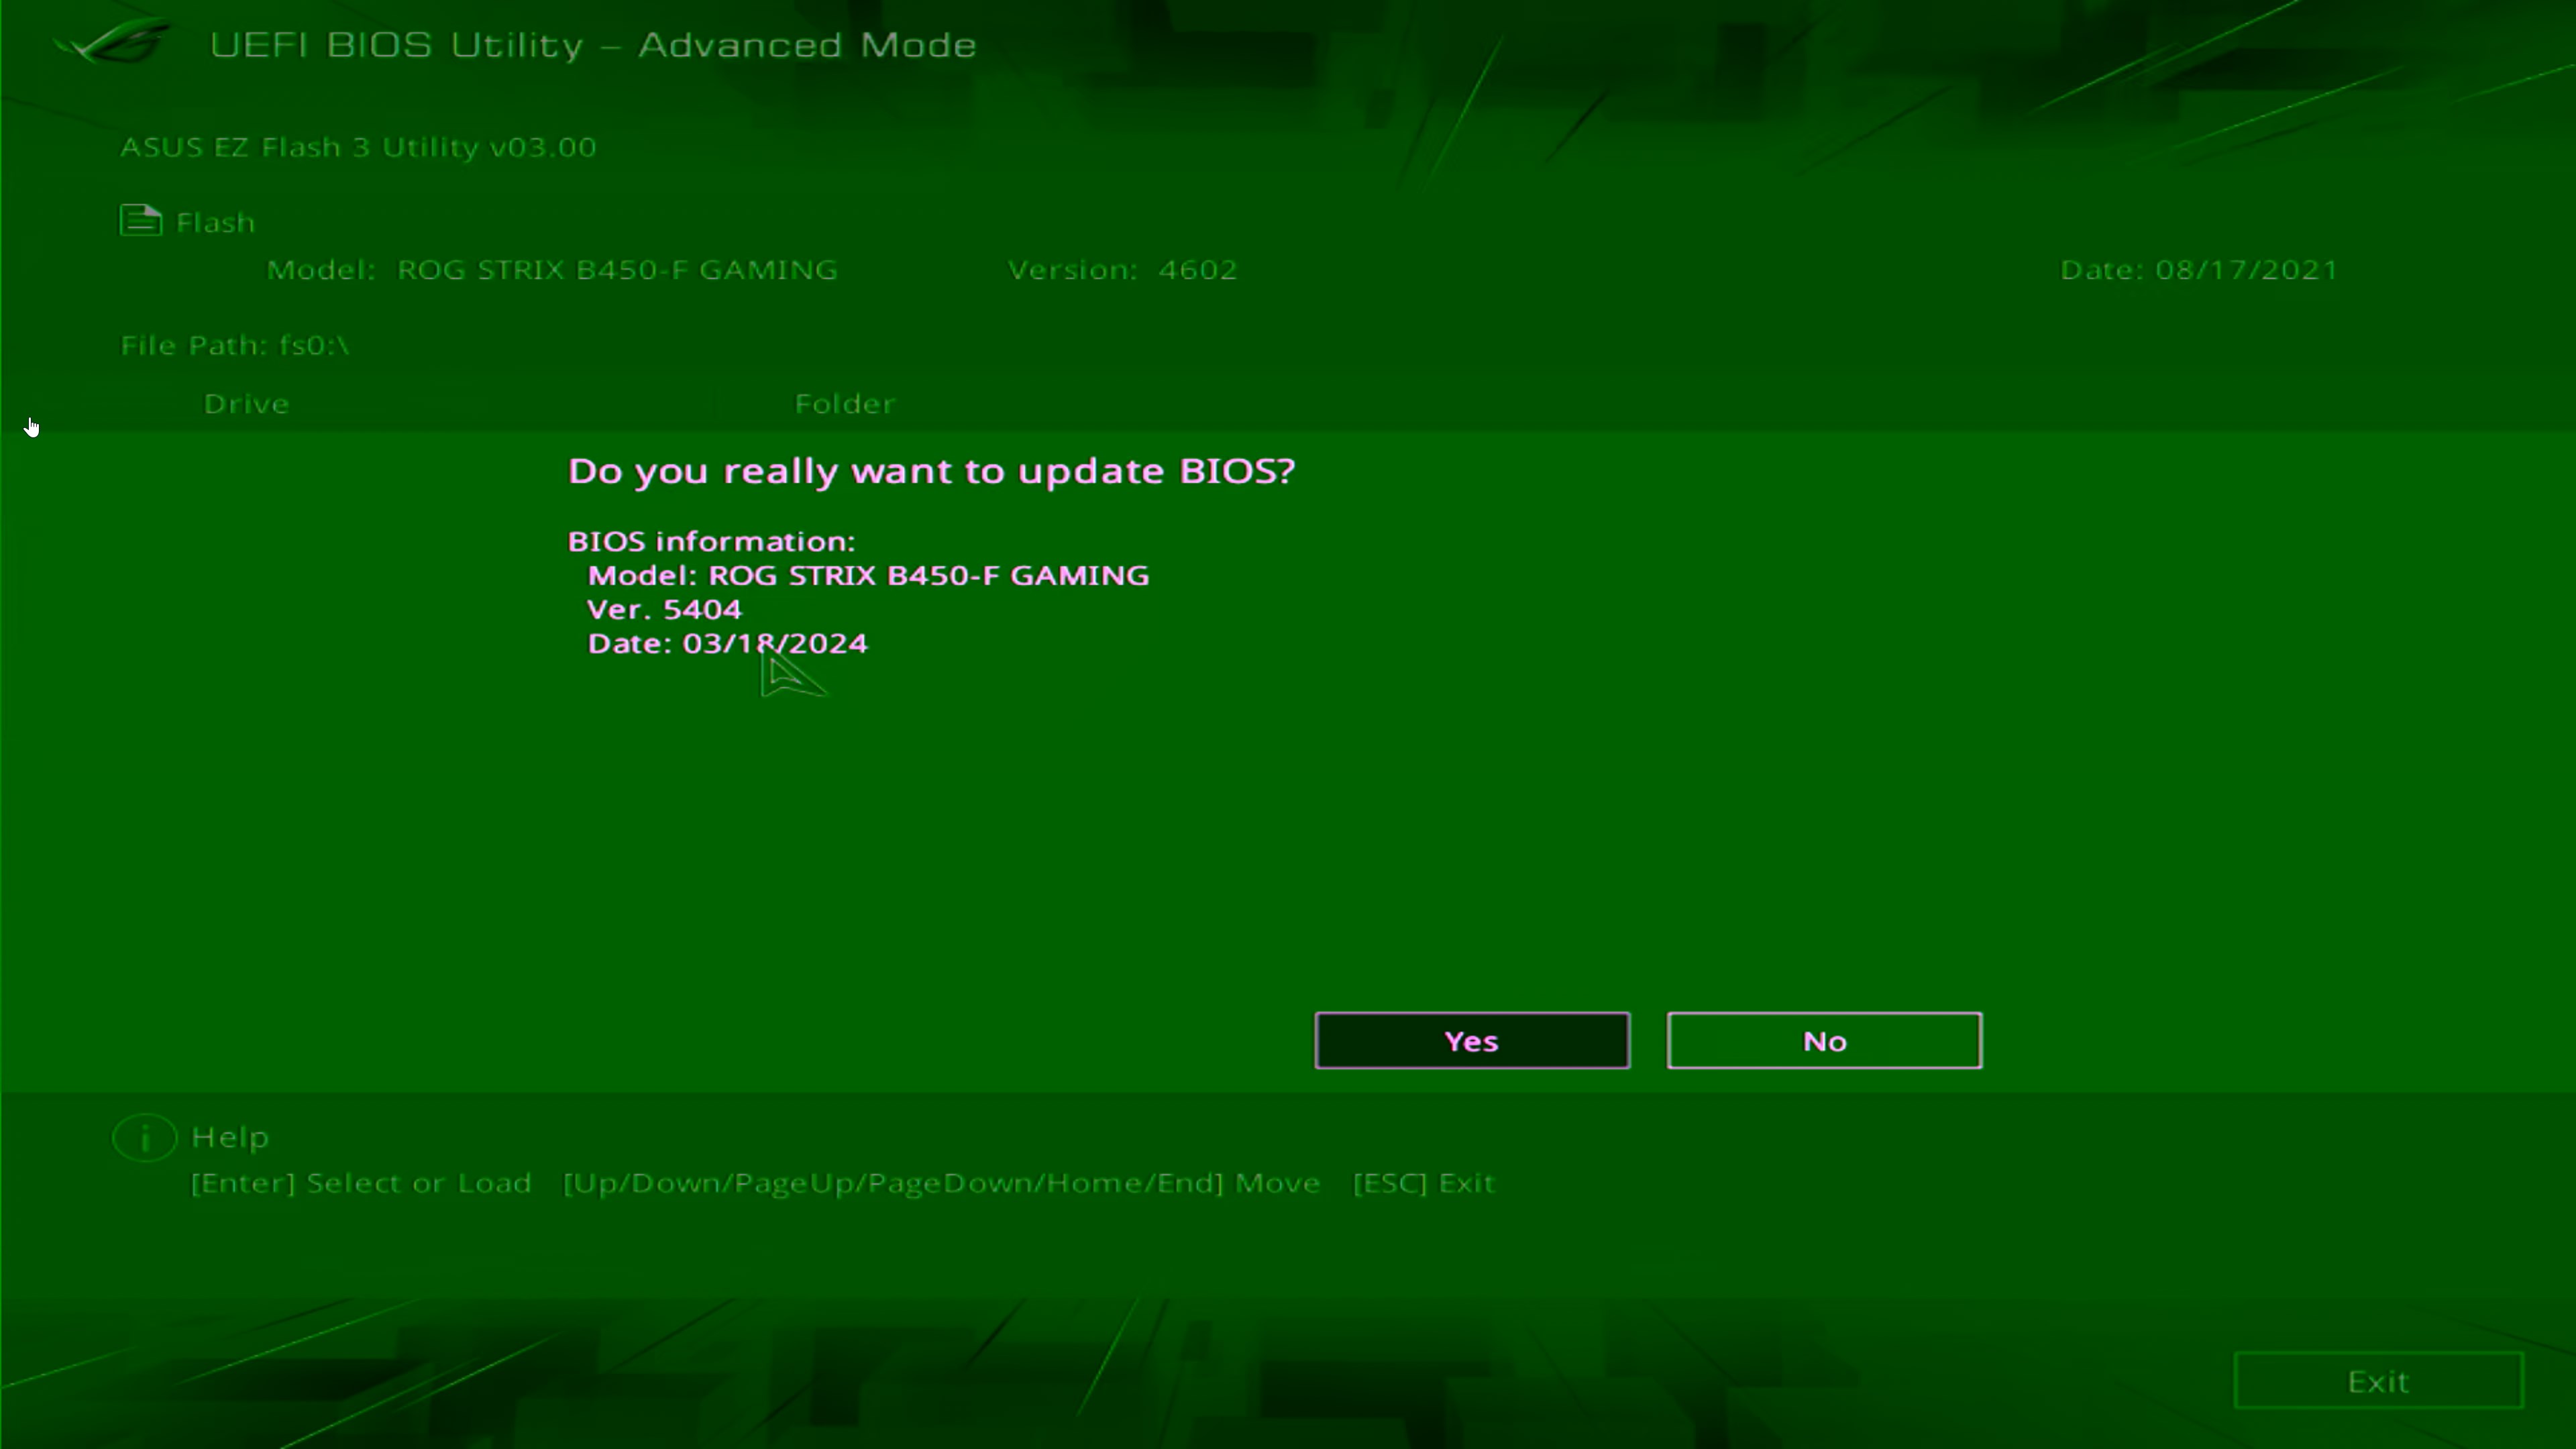The width and height of the screenshot is (2576, 1449).
Task: Click the [ESC] Exit hint
Action: tap(1423, 1183)
